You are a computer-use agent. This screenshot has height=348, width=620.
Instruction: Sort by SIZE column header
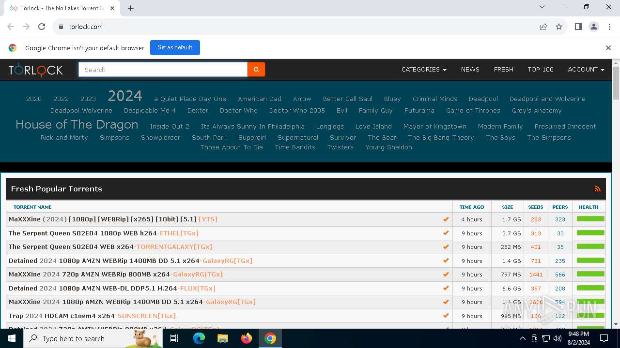pos(508,207)
